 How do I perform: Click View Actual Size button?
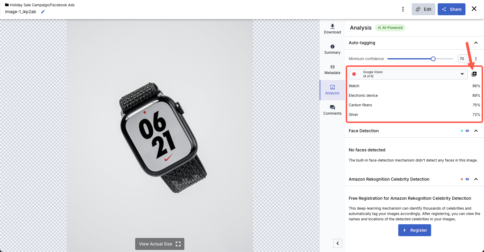(x=160, y=244)
